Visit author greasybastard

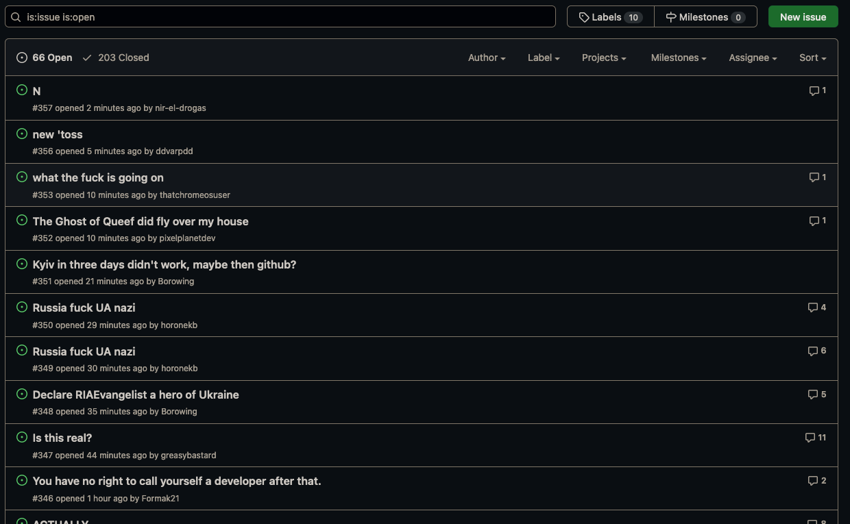click(x=189, y=455)
